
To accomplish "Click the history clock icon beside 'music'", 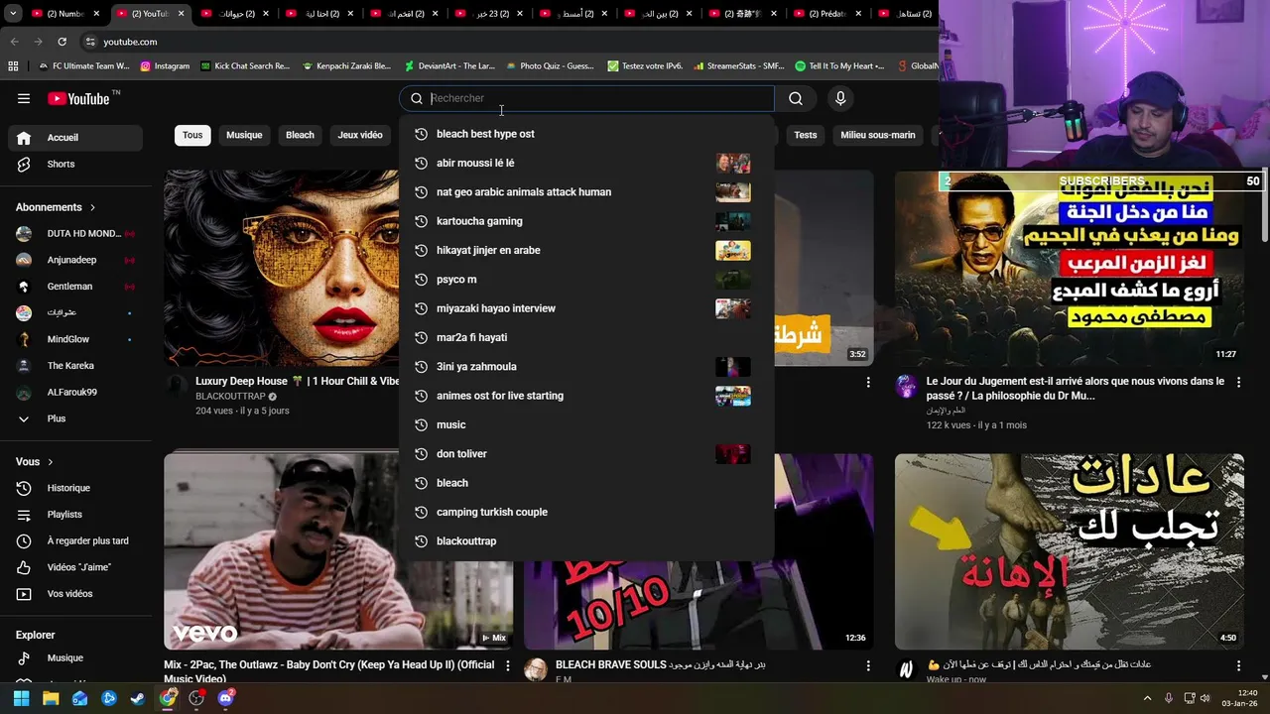I will click(x=421, y=424).
